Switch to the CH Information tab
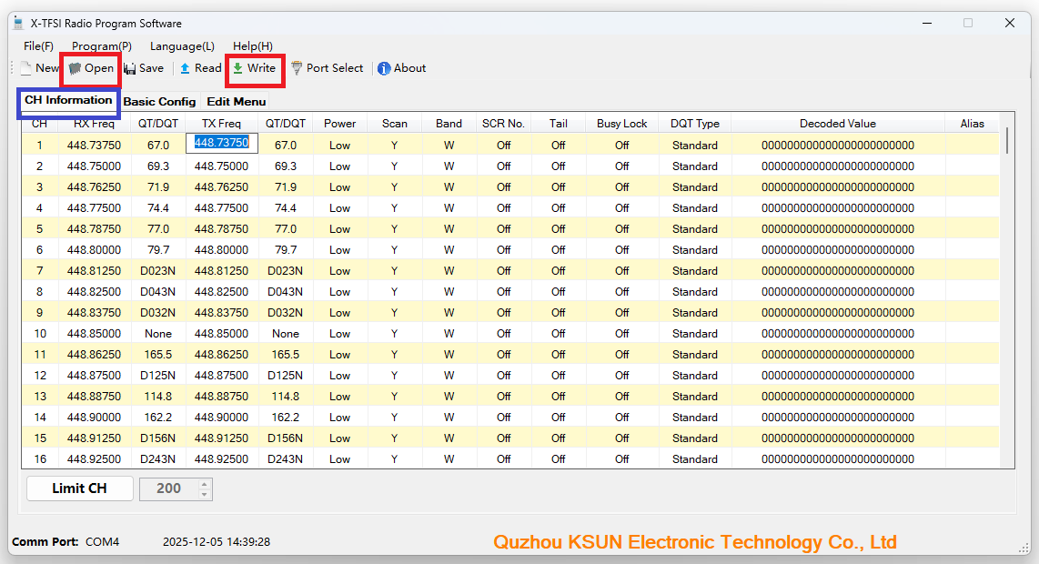Viewport: 1039px width, 564px height. (68, 100)
